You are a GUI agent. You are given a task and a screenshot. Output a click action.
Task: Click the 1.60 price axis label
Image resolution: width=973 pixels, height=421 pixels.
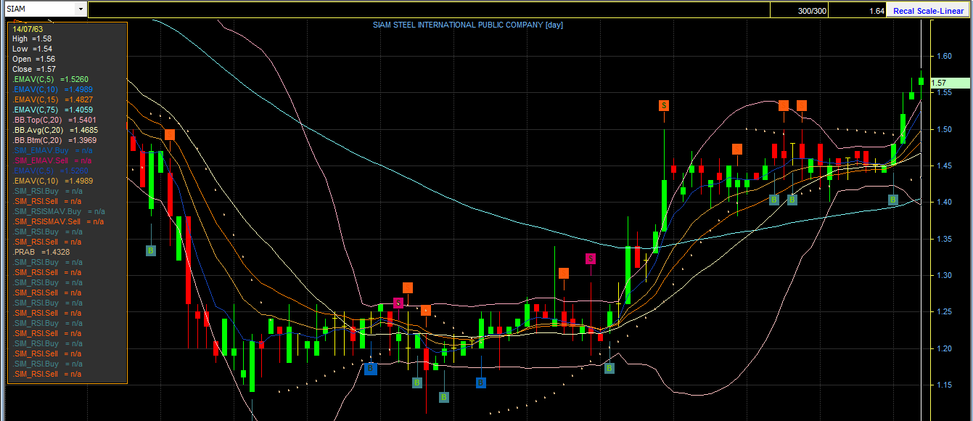click(x=943, y=56)
